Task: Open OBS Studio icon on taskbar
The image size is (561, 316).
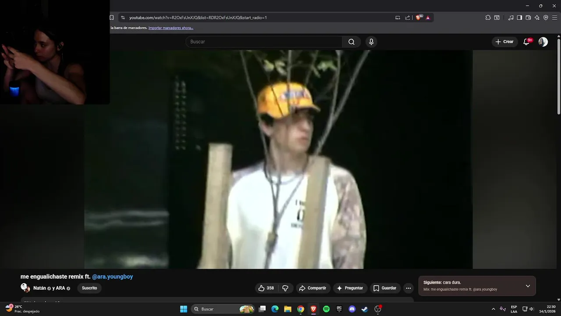Action: (x=378, y=309)
